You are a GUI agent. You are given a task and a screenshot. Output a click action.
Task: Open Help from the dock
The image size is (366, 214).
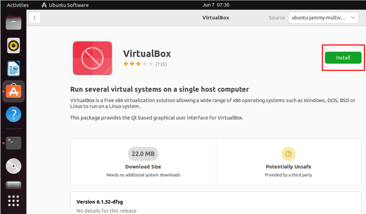(14, 114)
